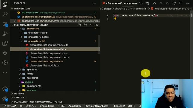The image size is (193, 108).
Task: Expand the characters-details folder
Action: pyautogui.click(x=21, y=37)
